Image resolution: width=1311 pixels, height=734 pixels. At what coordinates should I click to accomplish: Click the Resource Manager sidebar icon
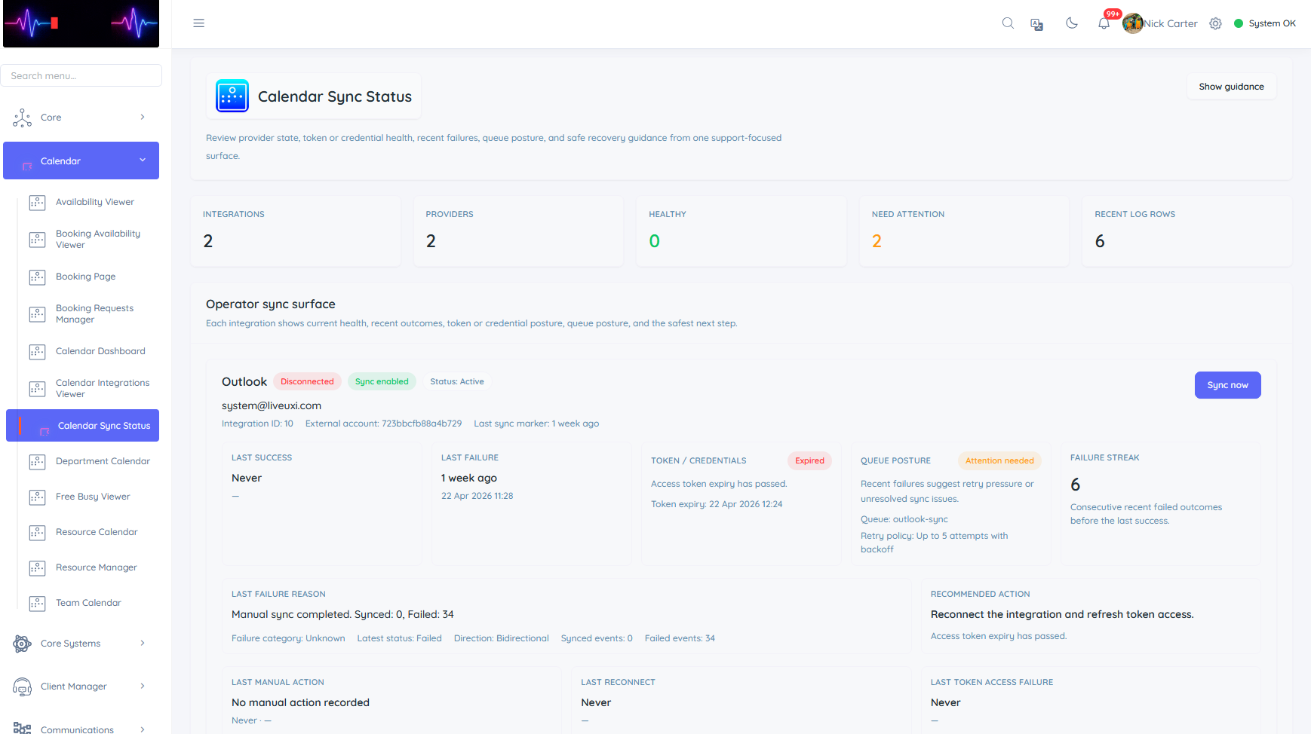pos(37,567)
